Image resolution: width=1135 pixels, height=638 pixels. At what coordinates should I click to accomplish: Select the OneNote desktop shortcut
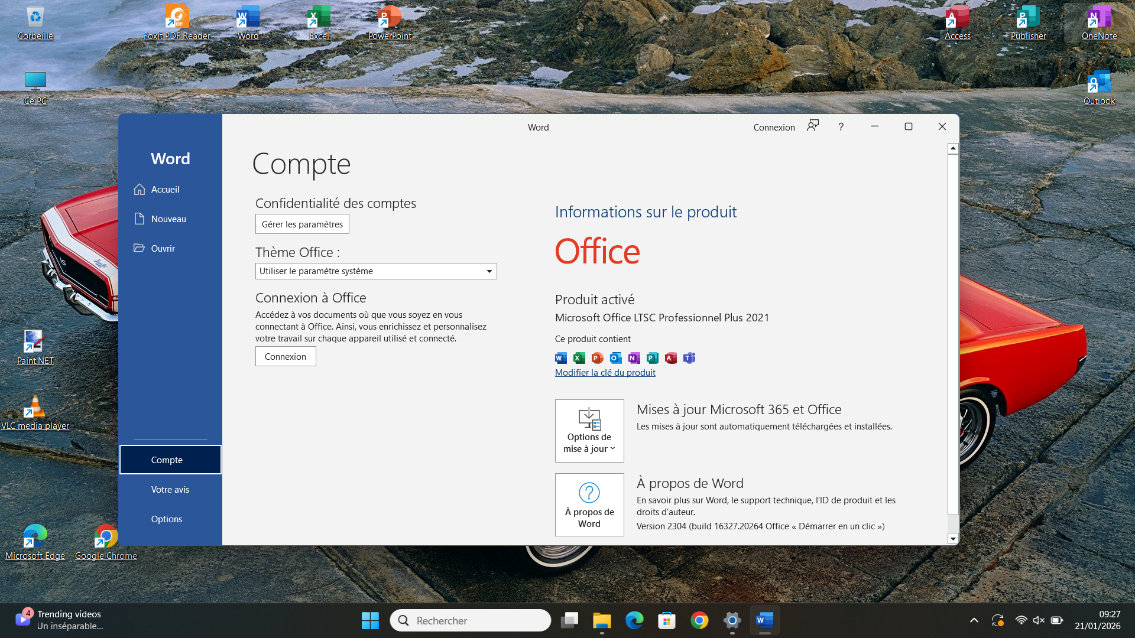tap(1100, 24)
